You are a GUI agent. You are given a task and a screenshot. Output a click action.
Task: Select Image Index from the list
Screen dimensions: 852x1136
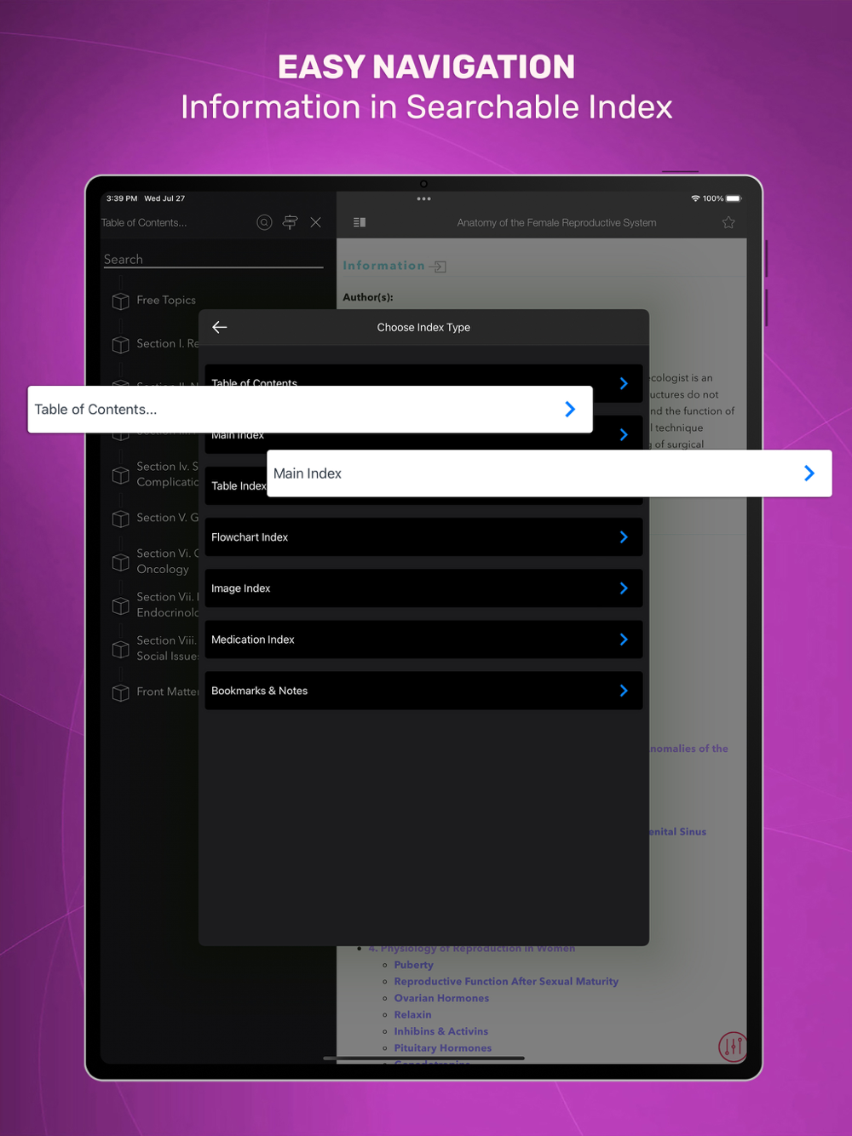click(x=423, y=588)
